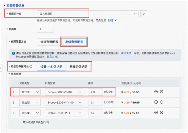Viewport: 188px width, 133px height.
Task: Click add icon in row 3 (T4)
Action: pos(156,112)
